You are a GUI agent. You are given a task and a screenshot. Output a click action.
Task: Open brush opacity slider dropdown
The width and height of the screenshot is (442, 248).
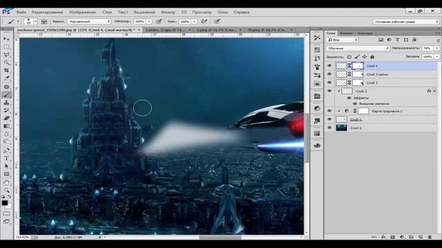(149, 21)
